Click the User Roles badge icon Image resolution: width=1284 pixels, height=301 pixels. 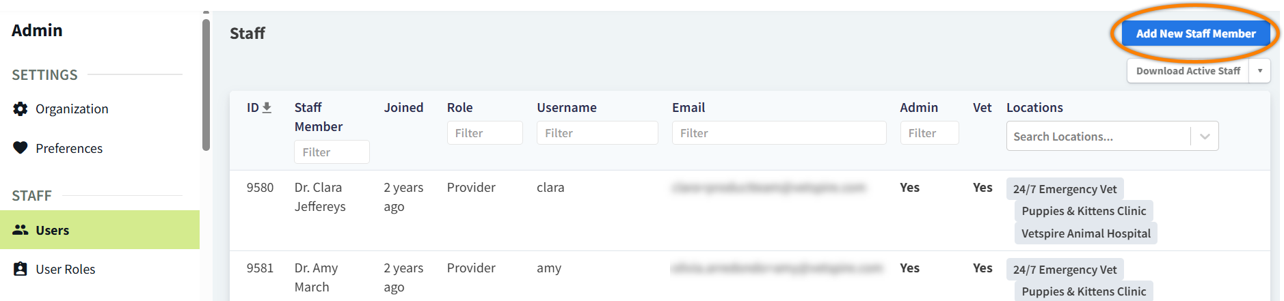pos(21,269)
